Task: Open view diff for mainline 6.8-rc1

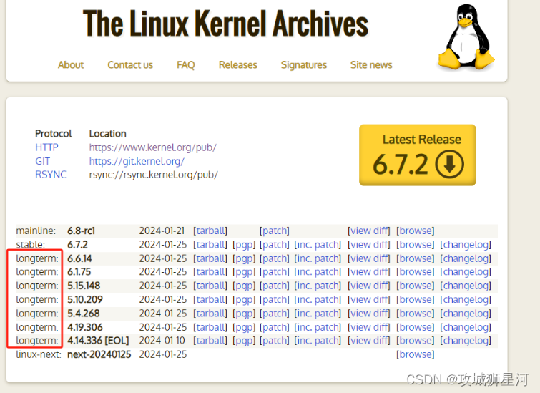Action: 369,231
